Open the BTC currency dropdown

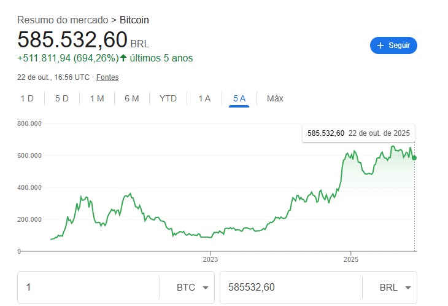pos(192,287)
